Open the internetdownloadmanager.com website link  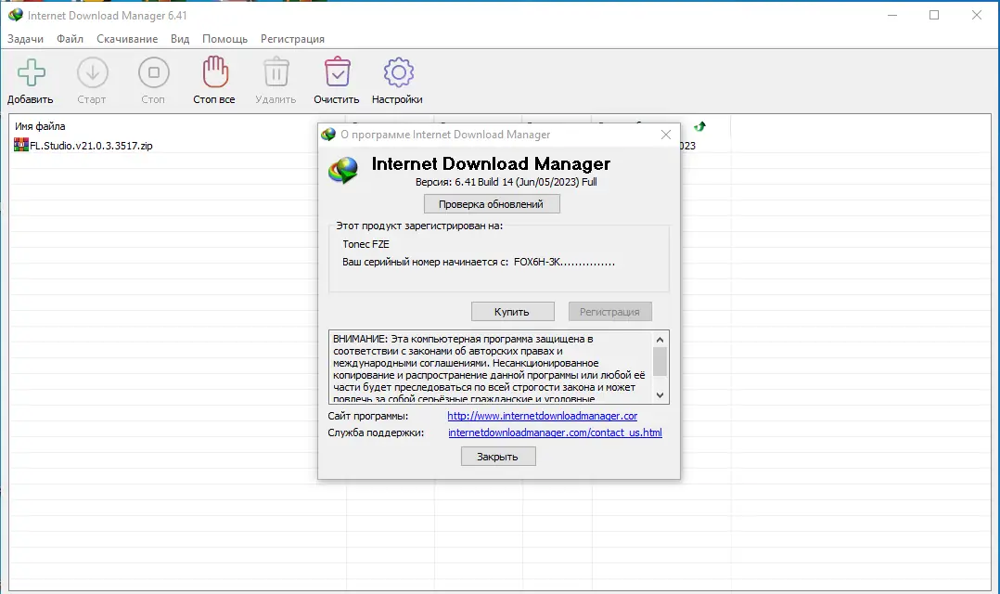542,416
